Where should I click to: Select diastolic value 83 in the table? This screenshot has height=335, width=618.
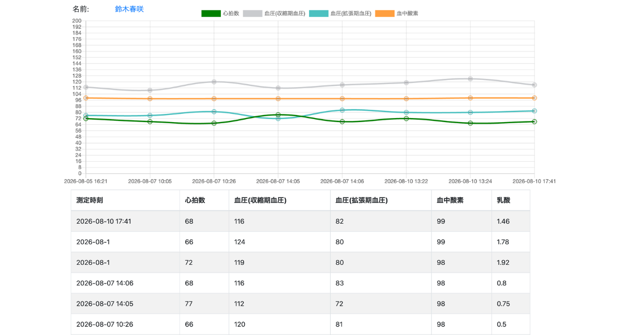tap(381, 283)
